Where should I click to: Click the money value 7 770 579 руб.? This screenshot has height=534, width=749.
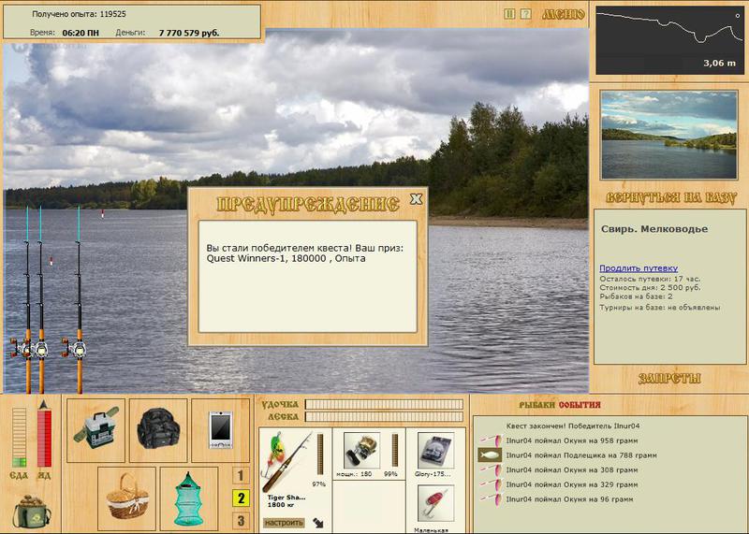(189, 33)
